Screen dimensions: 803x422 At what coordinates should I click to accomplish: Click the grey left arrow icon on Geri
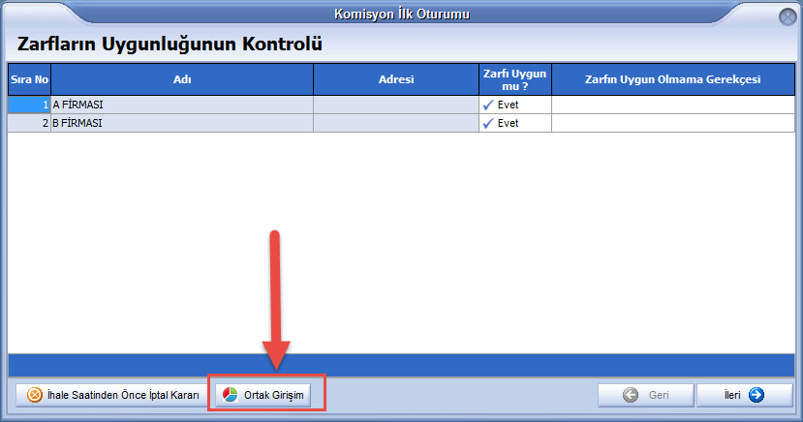(631, 395)
